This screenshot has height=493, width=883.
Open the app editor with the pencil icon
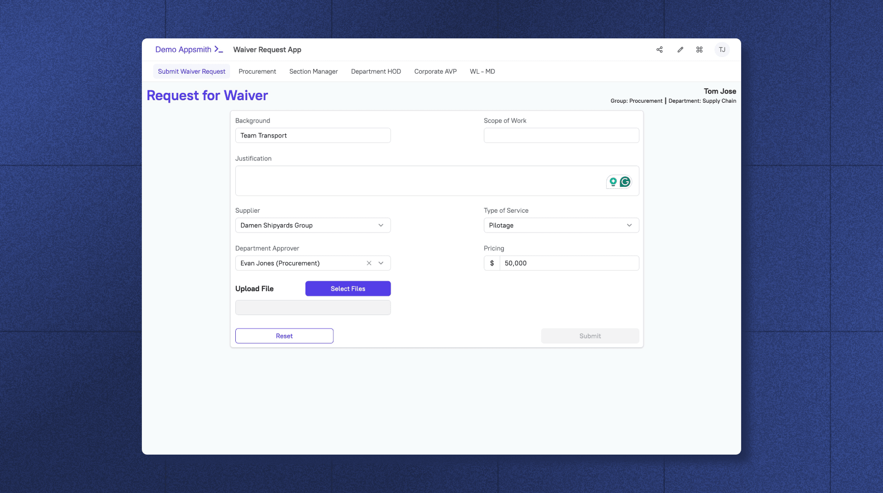(x=680, y=49)
